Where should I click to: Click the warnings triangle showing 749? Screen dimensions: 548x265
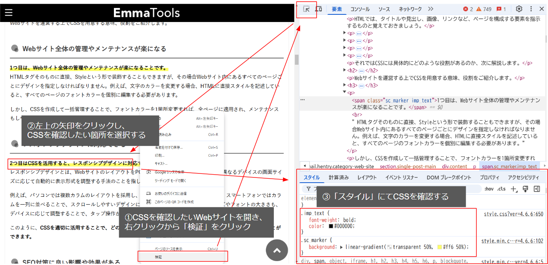tap(479, 8)
